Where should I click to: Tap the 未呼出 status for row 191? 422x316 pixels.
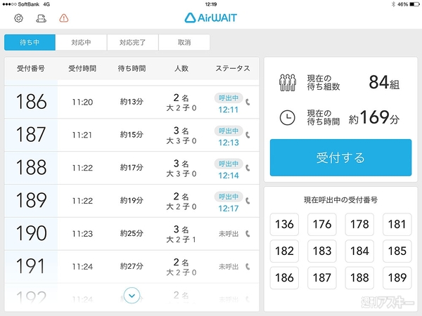coord(229,267)
